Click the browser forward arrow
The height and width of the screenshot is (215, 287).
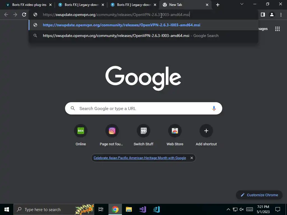coord(15,15)
